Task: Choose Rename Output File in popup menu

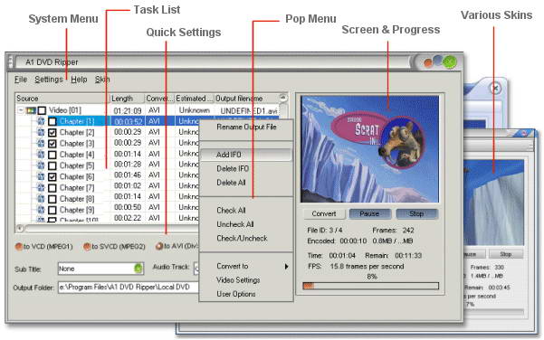Action: 246,127
